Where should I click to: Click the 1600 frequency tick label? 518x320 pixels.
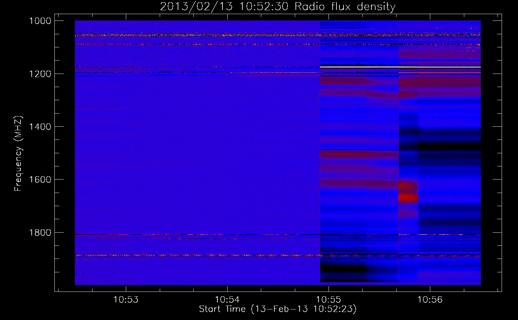(x=40, y=180)
